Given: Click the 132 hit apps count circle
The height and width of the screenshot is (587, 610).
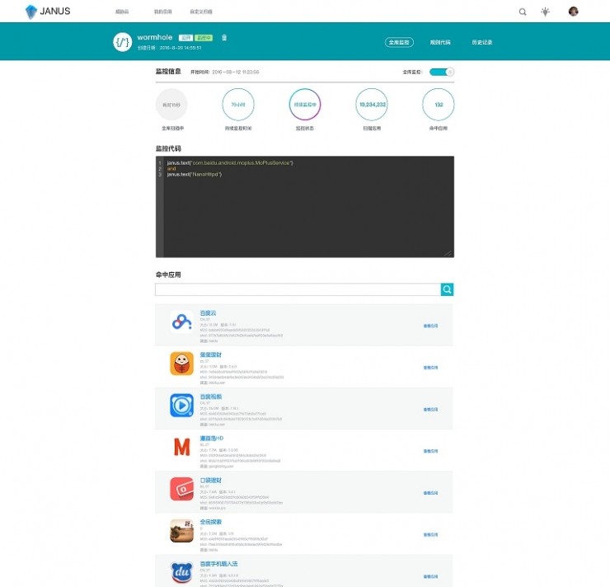Looking at the screenshot, I should [x=439, y=104].
